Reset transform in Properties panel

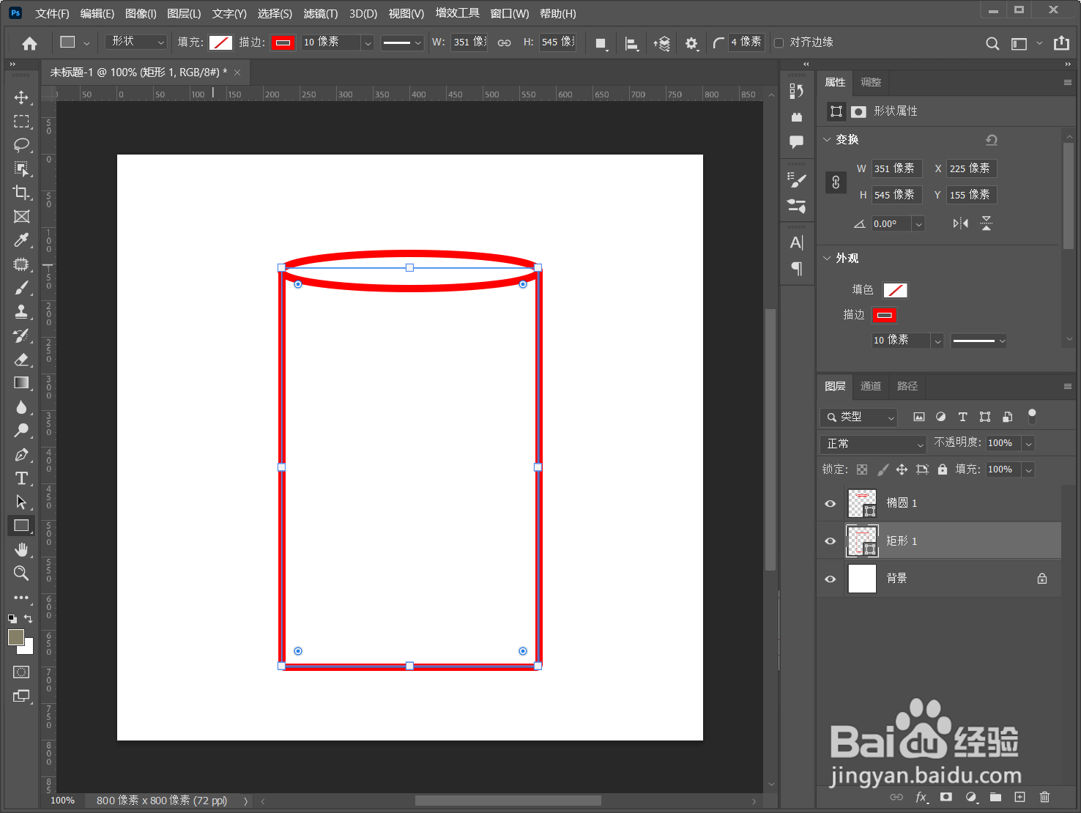pos(992,140)
